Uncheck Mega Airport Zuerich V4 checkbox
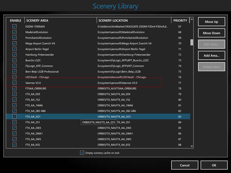This screenshot has width=231, height=173. pos(14,44)
